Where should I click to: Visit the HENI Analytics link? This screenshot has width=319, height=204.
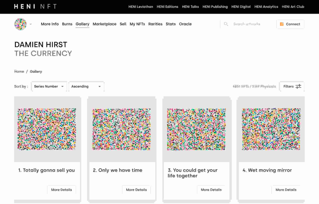coord(266,7)
